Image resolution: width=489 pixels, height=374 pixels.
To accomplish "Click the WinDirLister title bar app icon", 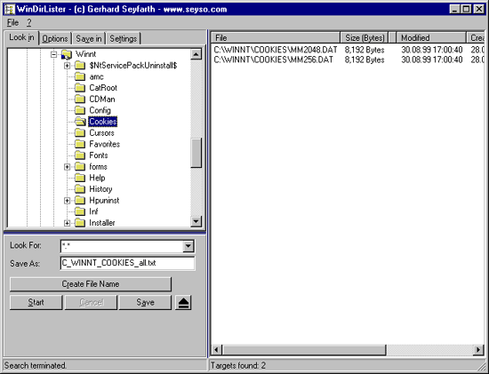I will tap(10, 9).
